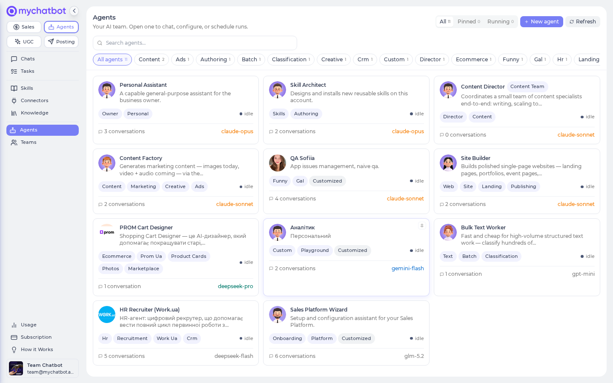Open the Personal Assistant agent title
Viewport: 613px width, 383px height.
point(143,85)
